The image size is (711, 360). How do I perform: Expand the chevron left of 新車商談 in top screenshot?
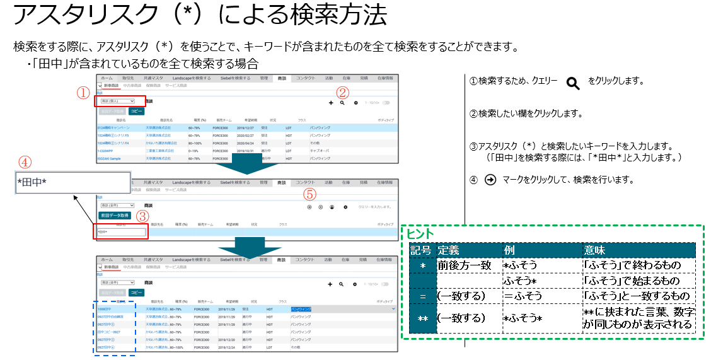pyautogui.click(x=100, y=85)
